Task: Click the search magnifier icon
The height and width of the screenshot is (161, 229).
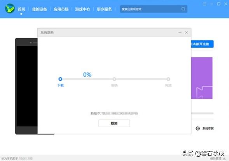Action: 183,9
